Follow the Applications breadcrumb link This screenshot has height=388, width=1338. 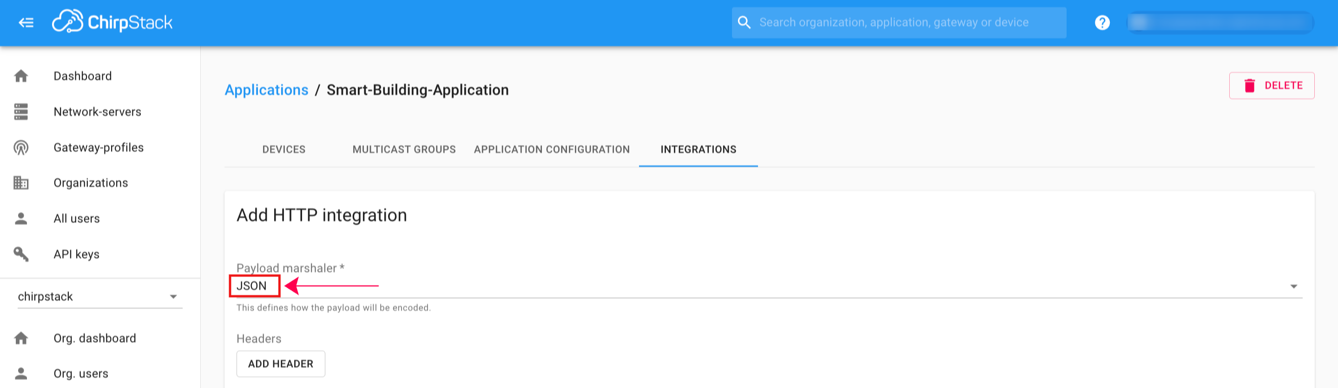tap(266, 90)
